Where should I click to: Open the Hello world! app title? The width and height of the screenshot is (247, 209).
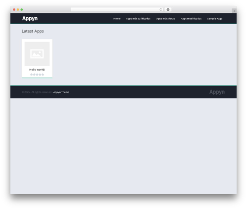pyautogui.click(x=37, y=70)
